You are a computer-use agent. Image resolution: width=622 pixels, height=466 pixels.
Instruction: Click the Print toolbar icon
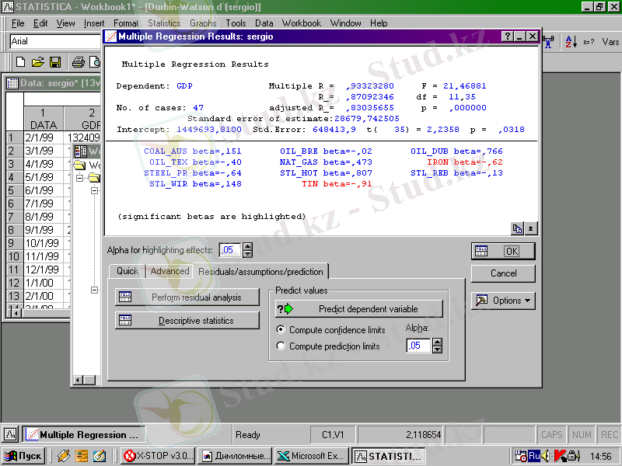tap(79, 62)
